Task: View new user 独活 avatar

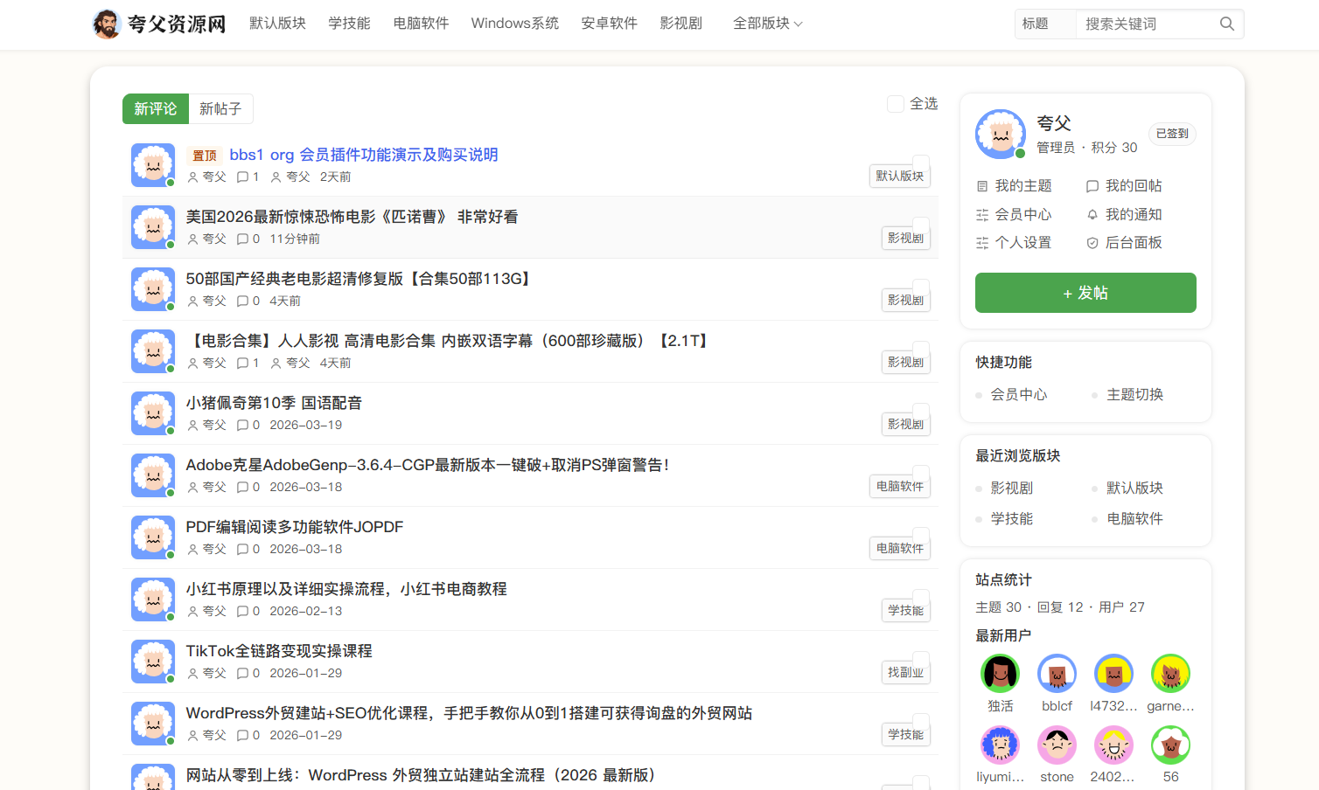Action: 1001,674
